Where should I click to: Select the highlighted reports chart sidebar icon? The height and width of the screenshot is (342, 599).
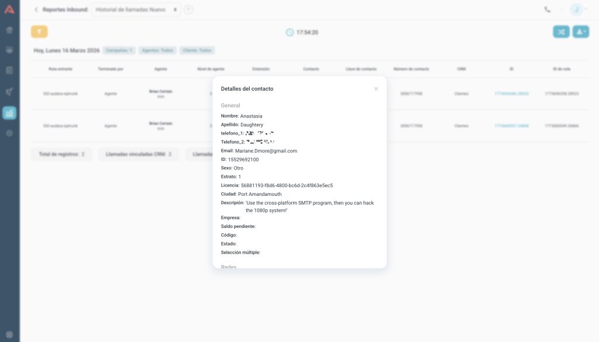(x=9, y=113)
